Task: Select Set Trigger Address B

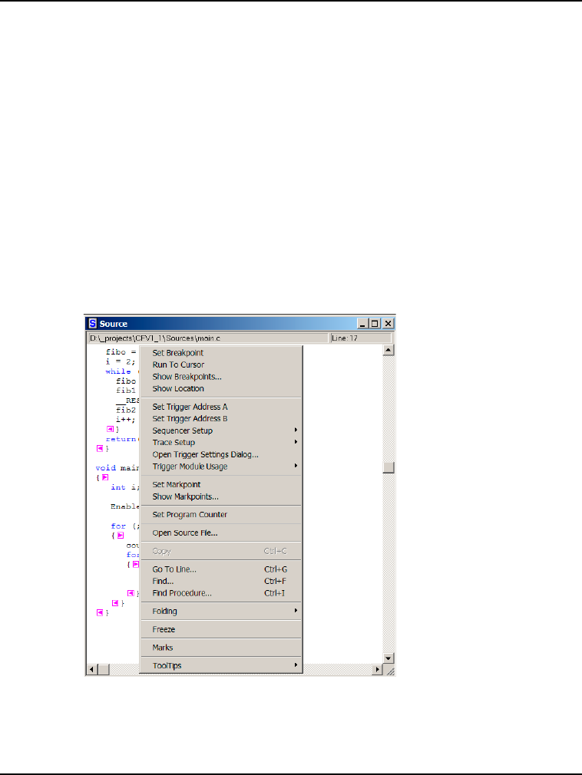Action: coord(221,419)
